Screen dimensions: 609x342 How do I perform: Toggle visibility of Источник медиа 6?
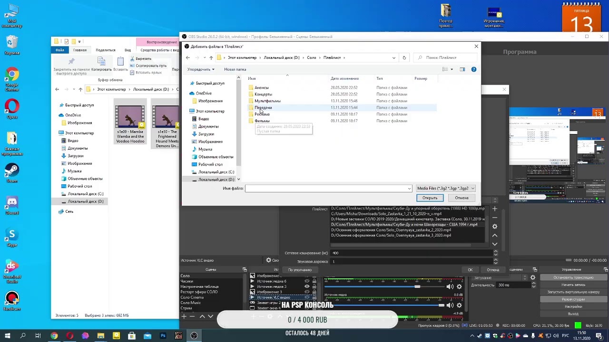307,281
